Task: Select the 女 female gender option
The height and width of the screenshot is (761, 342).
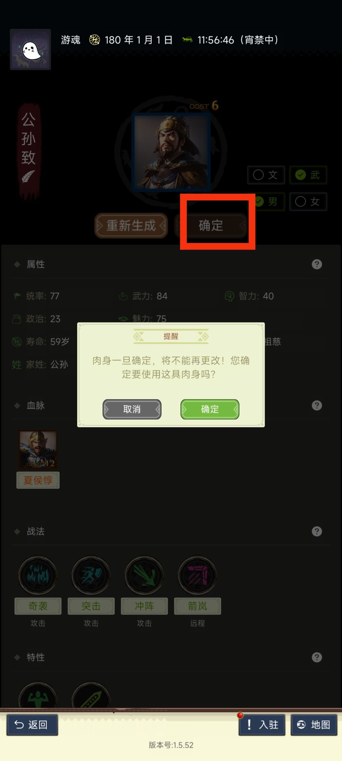Action: [308, 201]
